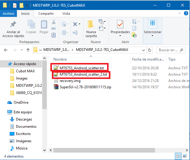
Task: Open the Recent locations dropdown arrow
Action: 22,50
